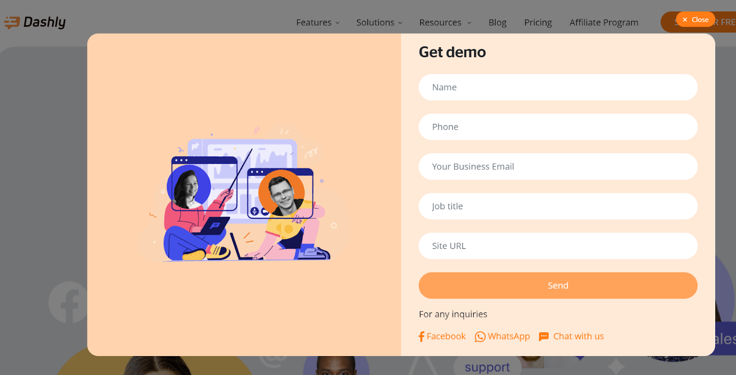The width and height of the screenshot is (736, 375).
Task: Go to the Blog menu item
Action: pyautogui.click(x=497, y=23)
